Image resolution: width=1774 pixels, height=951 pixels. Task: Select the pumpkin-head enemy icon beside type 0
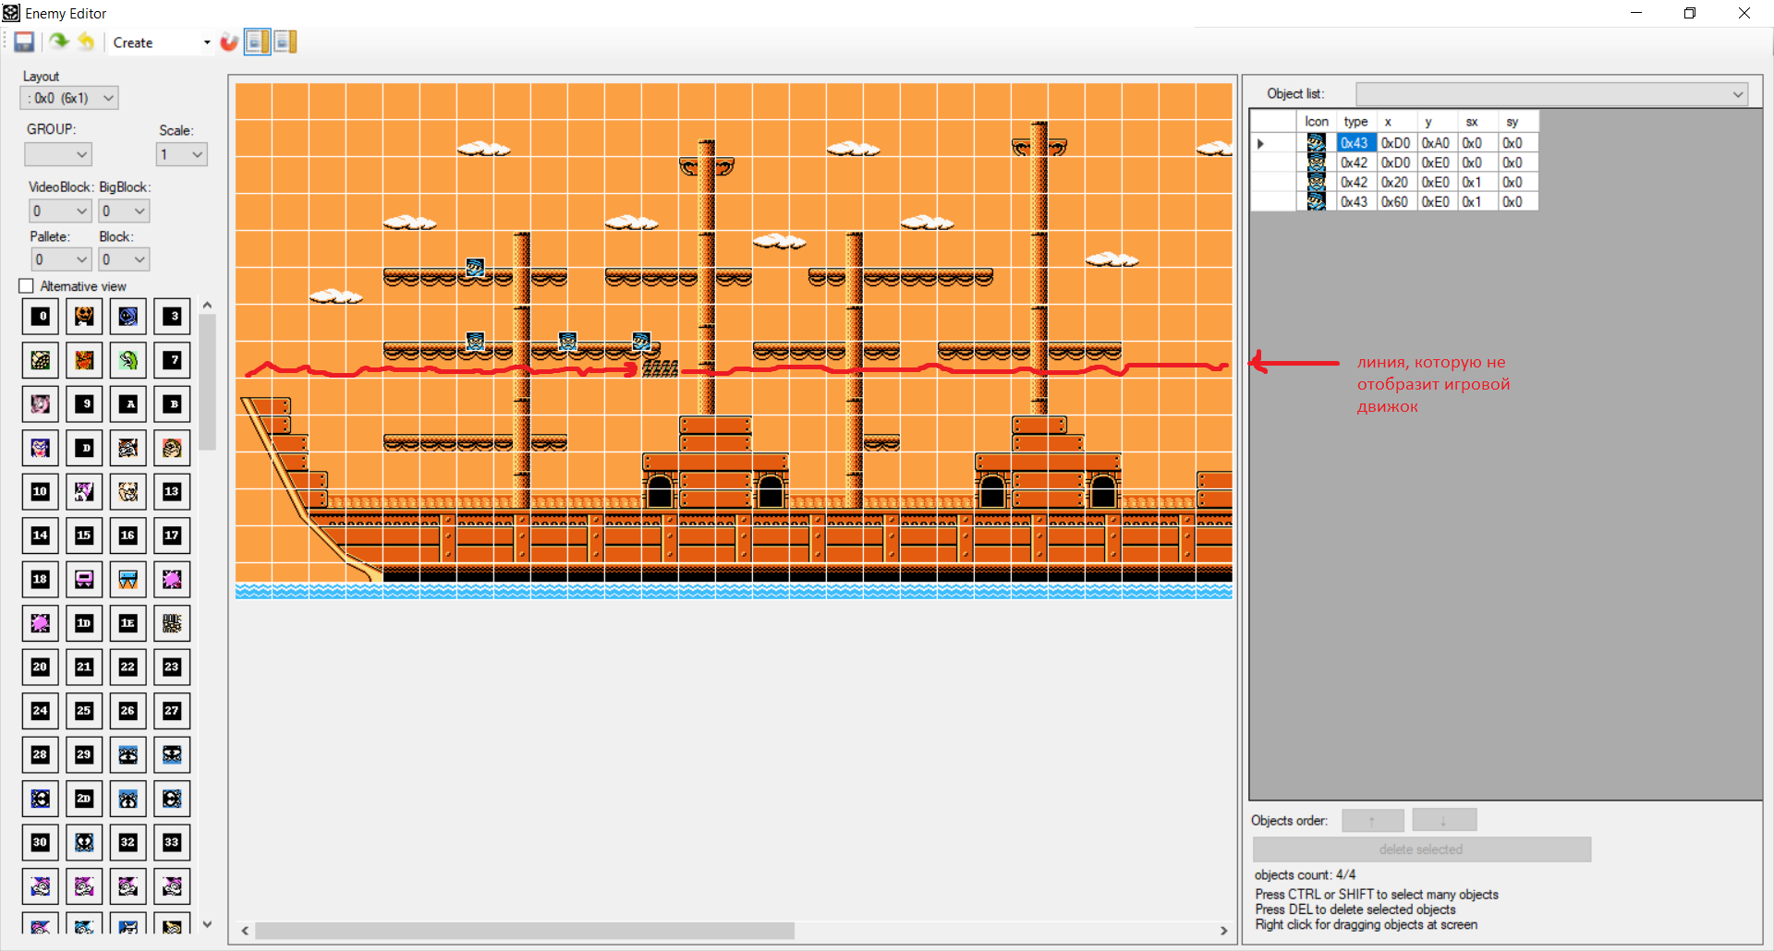(84, 317)
